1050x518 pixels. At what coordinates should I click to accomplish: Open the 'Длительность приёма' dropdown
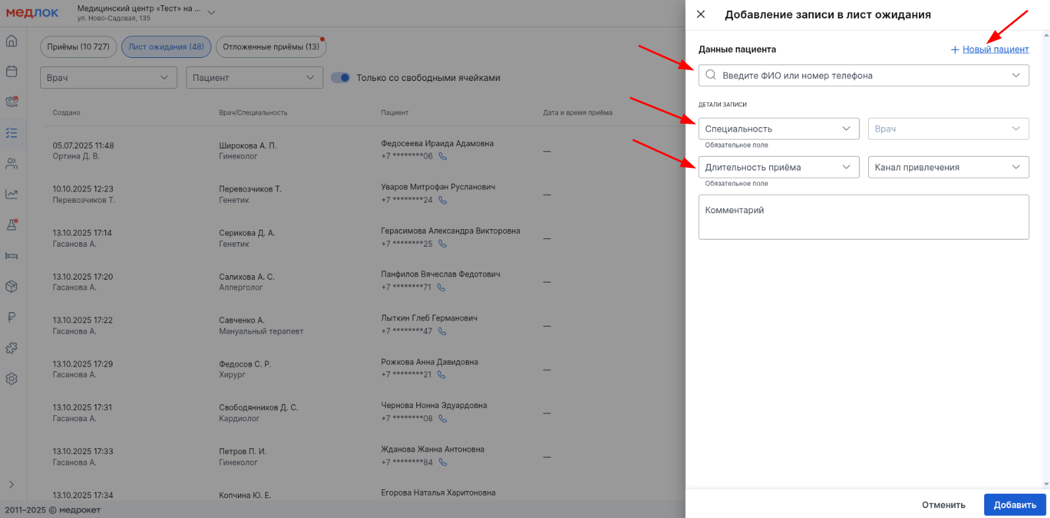[x=778, y=167]
